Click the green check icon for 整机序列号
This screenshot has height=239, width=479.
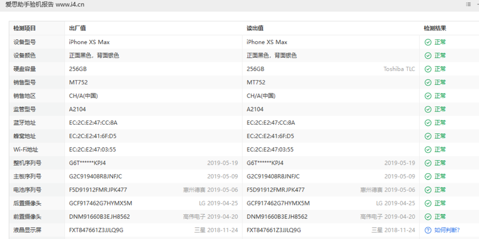point(428,163)
